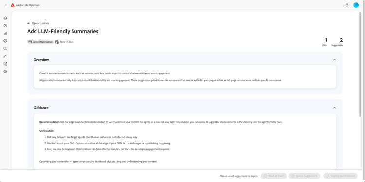Viewport: 365px width, 182px height.
Task: Click the '1 URLs' counter
Action: [x=325, y=42]
